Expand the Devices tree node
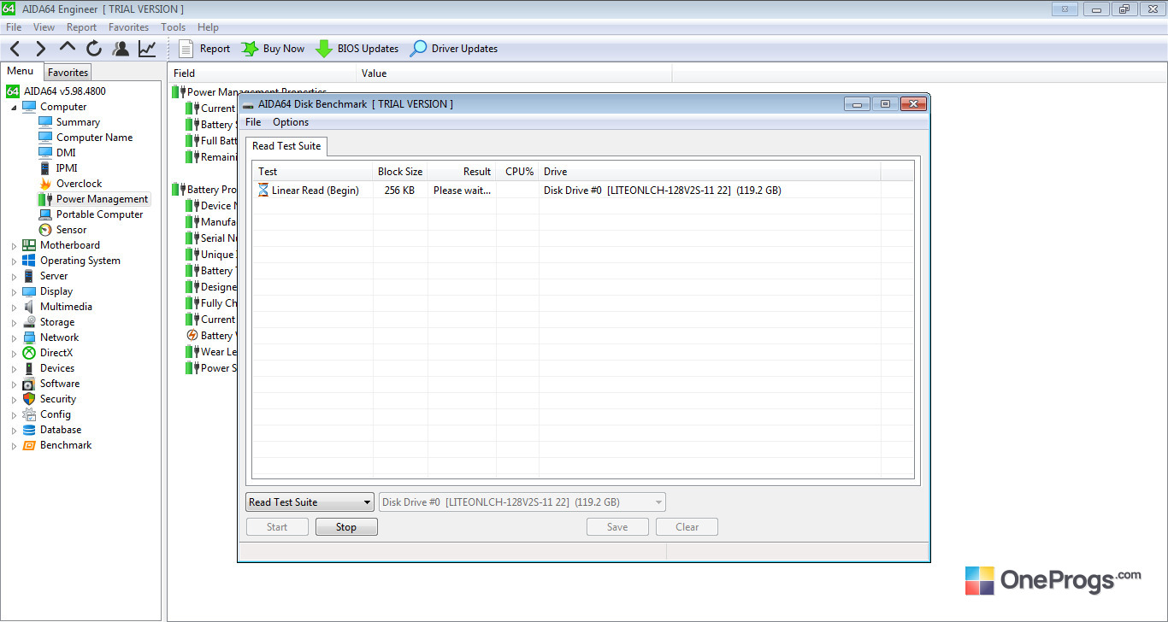1168x622 pixels. [14, 368]
